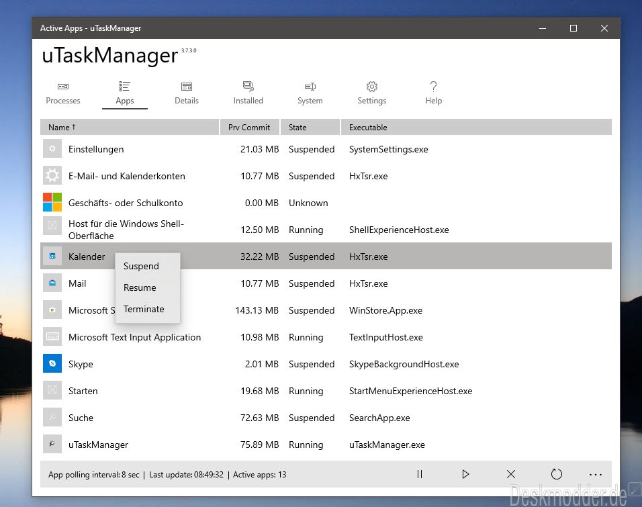Viewport: 642px width, 507px height.
Task: Click the uTaskManager app icon in the list
Action: tap(52, 445)
